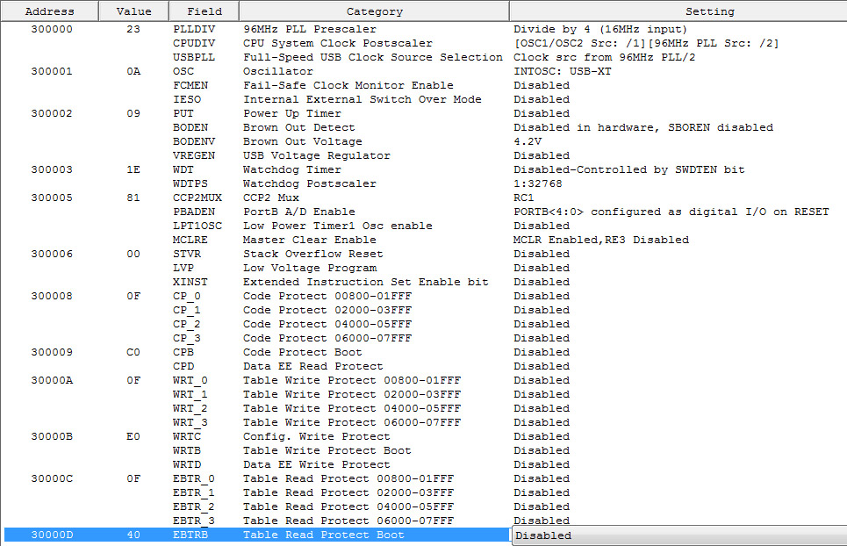This screenshot has height=546, width=847.
Task: Select the selected row address 30000D
Action: coord(52,535)
